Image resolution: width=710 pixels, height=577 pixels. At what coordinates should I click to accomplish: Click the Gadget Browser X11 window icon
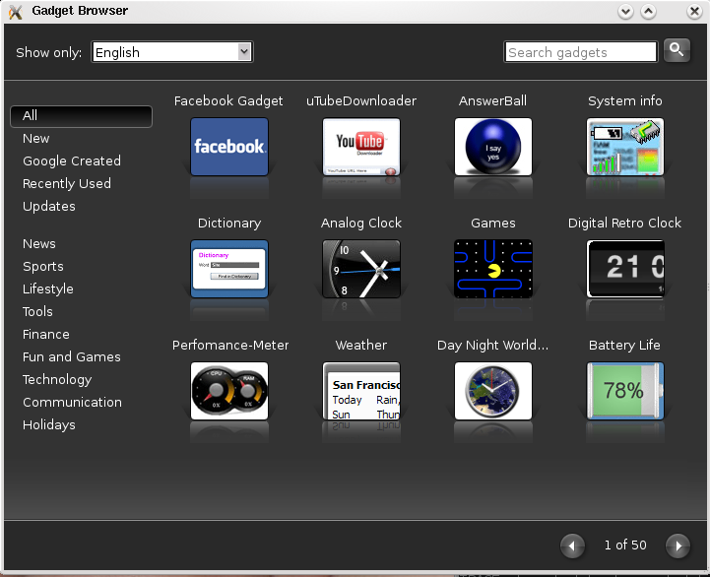[x=16, y=12]
